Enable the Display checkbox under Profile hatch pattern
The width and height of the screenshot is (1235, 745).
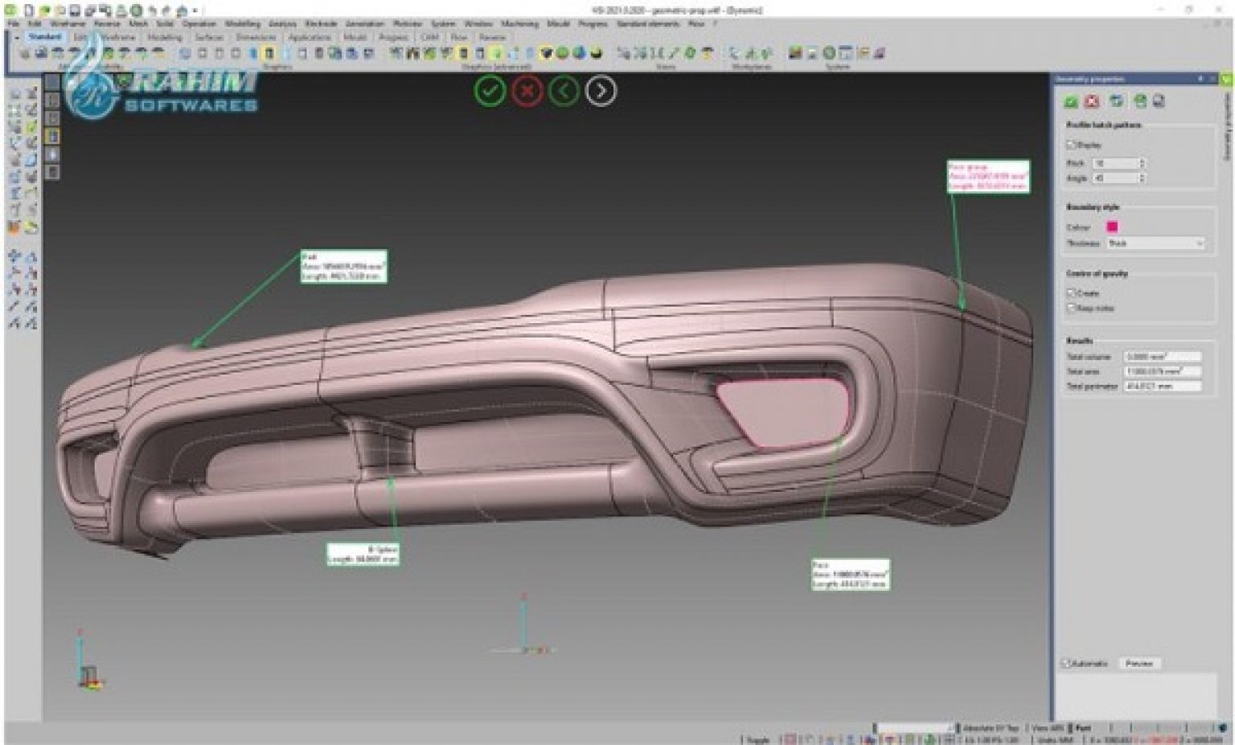pos(1070,145)
